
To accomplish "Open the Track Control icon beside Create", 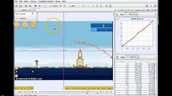I will click(x=60, y=6).
